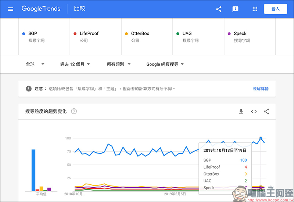Open the 過去 12 個月 time range dropdown

click(75, 64)
